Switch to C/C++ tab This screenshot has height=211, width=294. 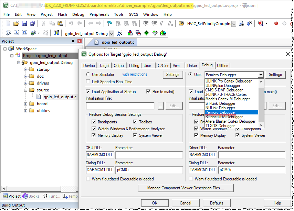tap(163, 66)
